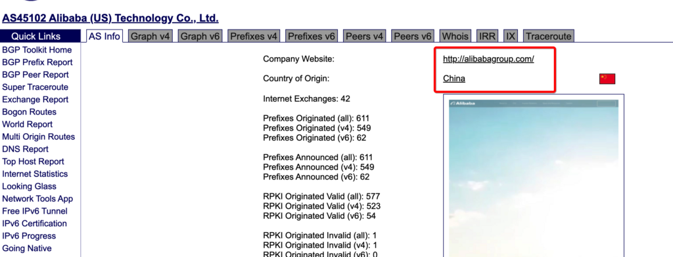Open IPv6 Certification link
Viewport: 673px width, 257px height.
coord(34,224)
